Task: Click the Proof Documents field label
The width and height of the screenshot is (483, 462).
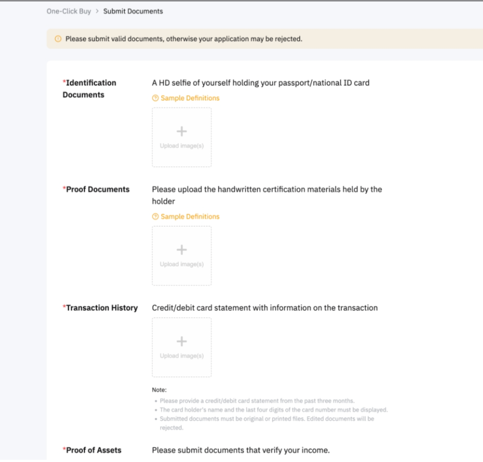Action: 97,189
